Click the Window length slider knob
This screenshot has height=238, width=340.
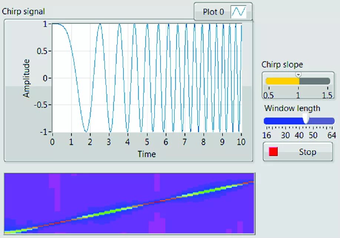pyautogui.click(x=306, y=119)
